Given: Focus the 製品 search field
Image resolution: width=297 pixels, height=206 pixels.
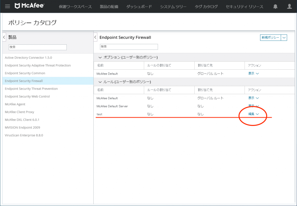Looking at the screenshot, I should (38, 47).
